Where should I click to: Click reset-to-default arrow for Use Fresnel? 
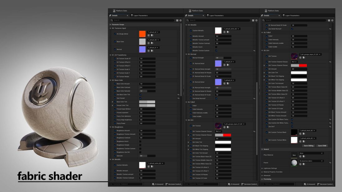[x=178, y=98]
